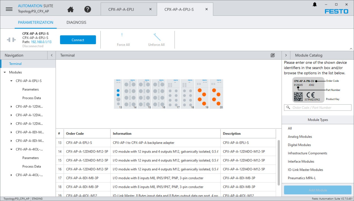This screenshot has width=354, height=201.
Task: Click the disconnected plug device icon
Action: 11,40
